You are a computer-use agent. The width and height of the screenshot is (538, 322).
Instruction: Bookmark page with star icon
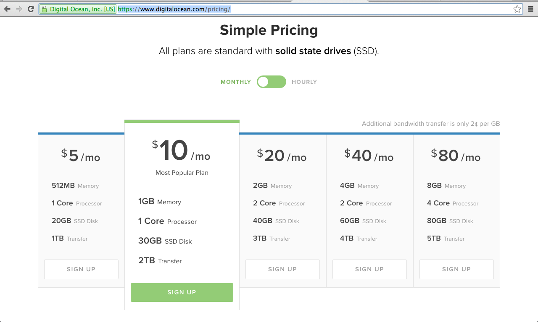(x=517, y=9)
